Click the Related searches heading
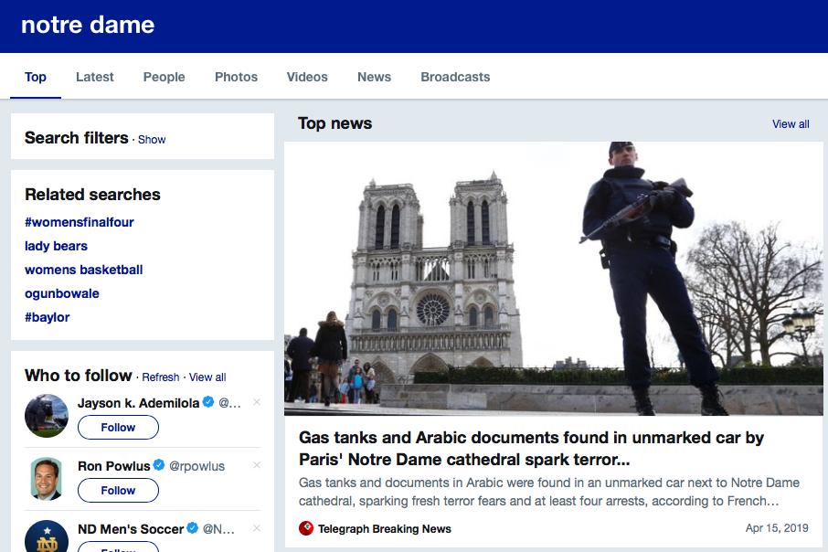828x552 pixels. click(92, 195)
